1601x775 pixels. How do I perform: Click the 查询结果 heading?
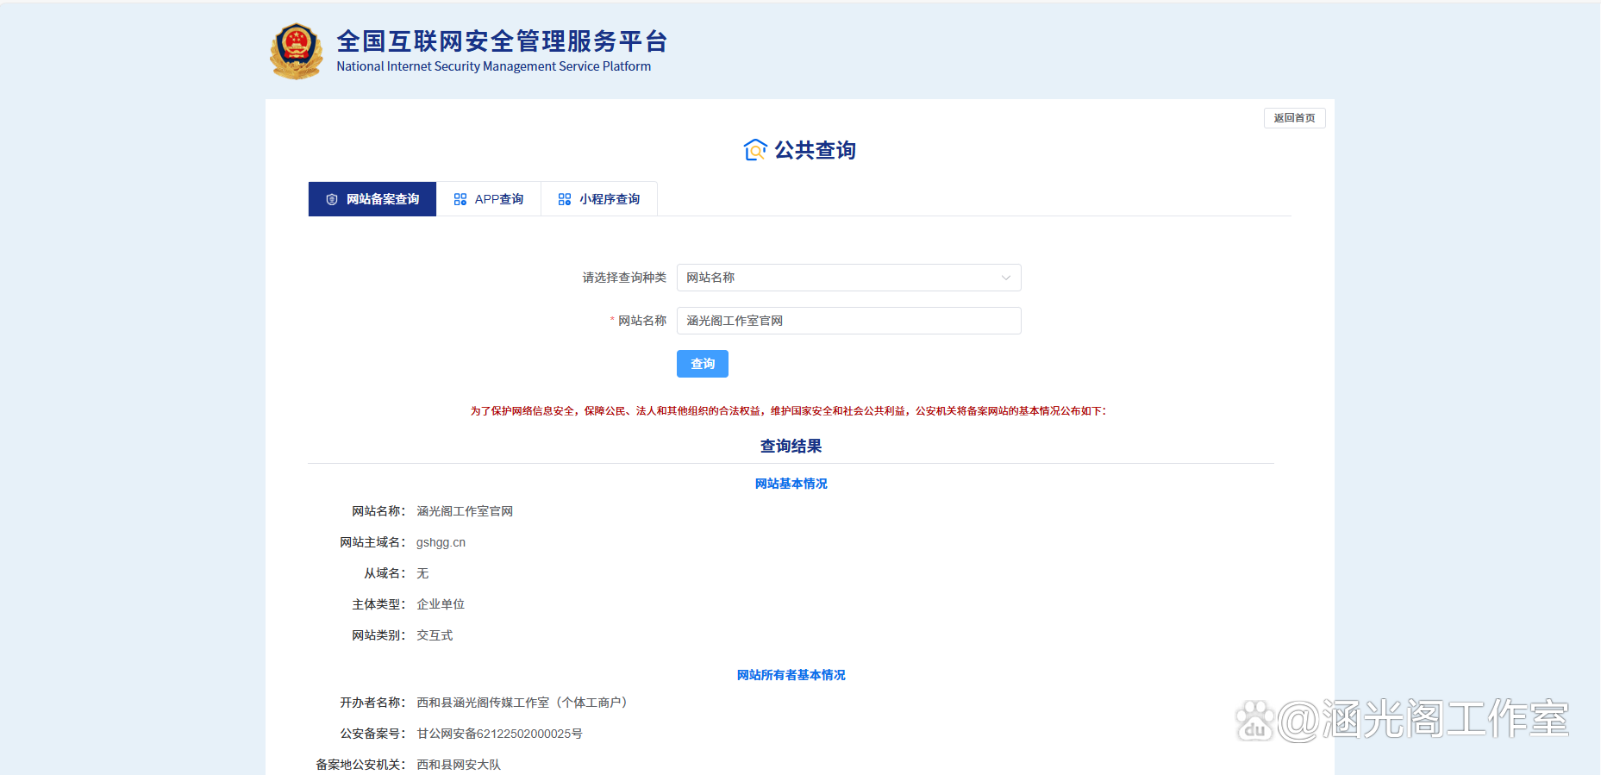[x=791, y=446]
